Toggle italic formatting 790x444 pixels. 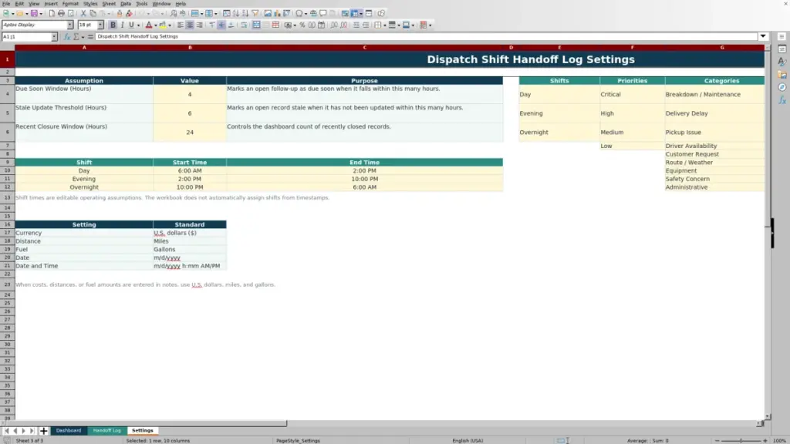[x=122, y=25]
